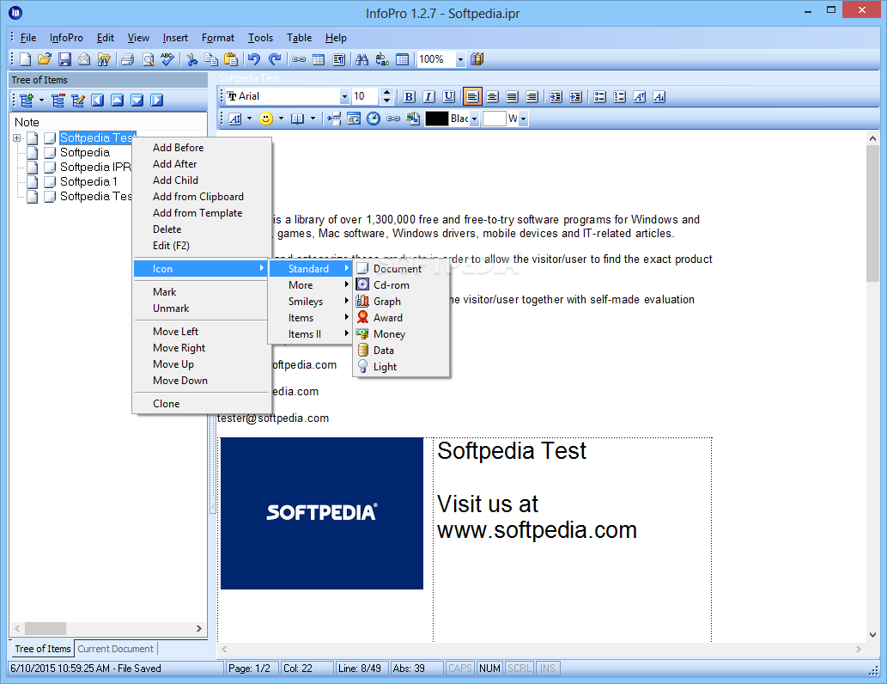Click the Insert picture icon in format toolbar
The height and width of the screenshot is (684, 887).
click(x=414, y=119)
